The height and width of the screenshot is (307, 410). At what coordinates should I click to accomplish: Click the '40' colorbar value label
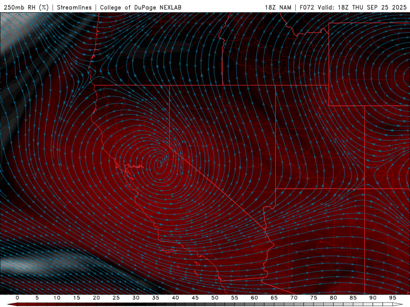pos(175,298)
